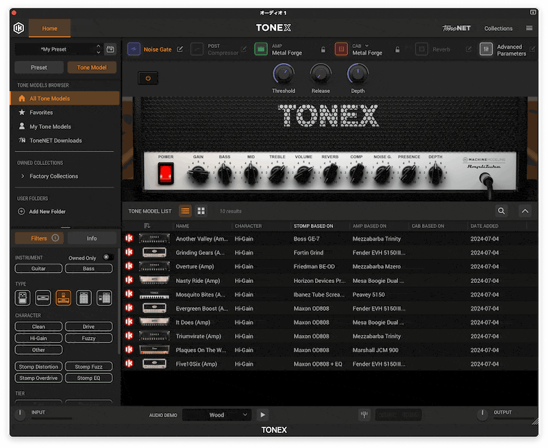Switch to the Tone Model tab
This screenshot has height=448, width=548.
[x=92, y=67]
